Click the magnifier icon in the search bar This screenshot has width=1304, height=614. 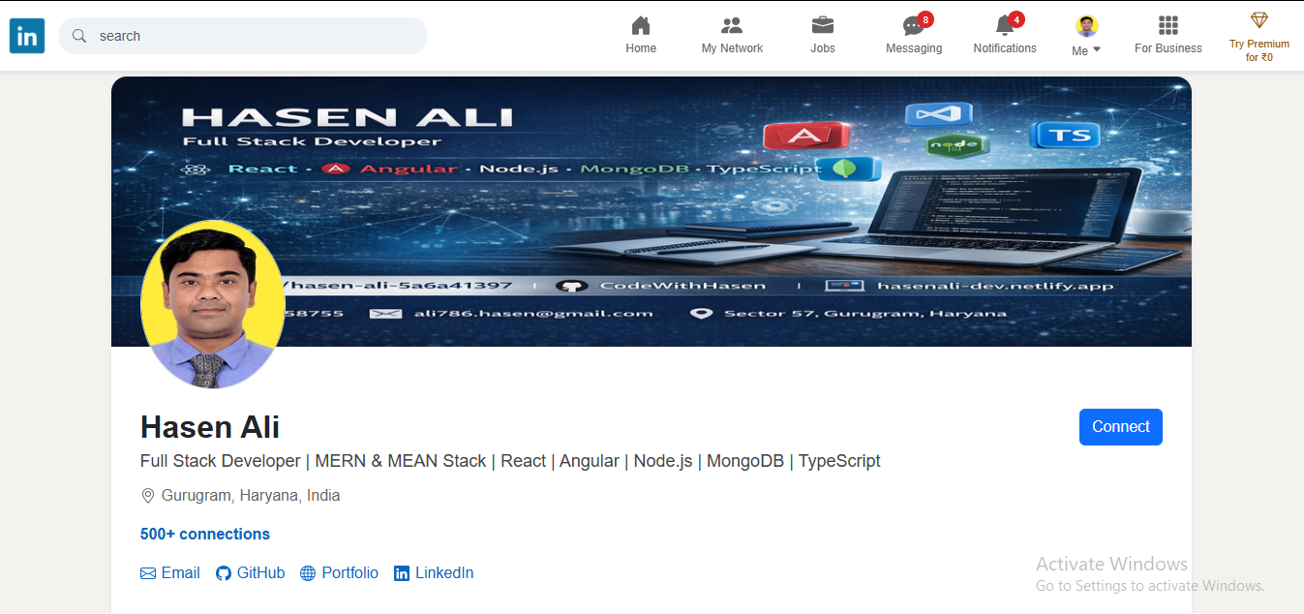coord(79,36)
